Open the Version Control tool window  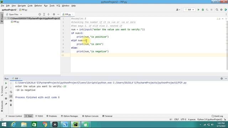point(14,116)
